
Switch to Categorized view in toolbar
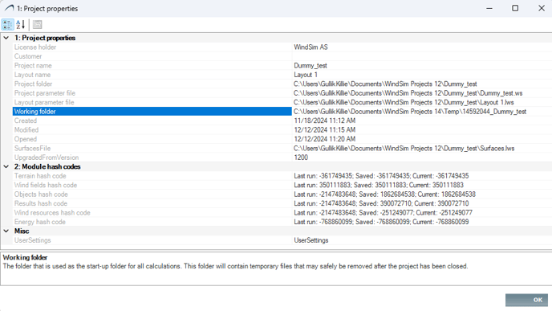(x=7, y=25)
